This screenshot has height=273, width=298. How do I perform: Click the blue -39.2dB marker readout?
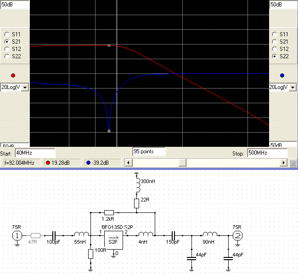coord(103,163)
